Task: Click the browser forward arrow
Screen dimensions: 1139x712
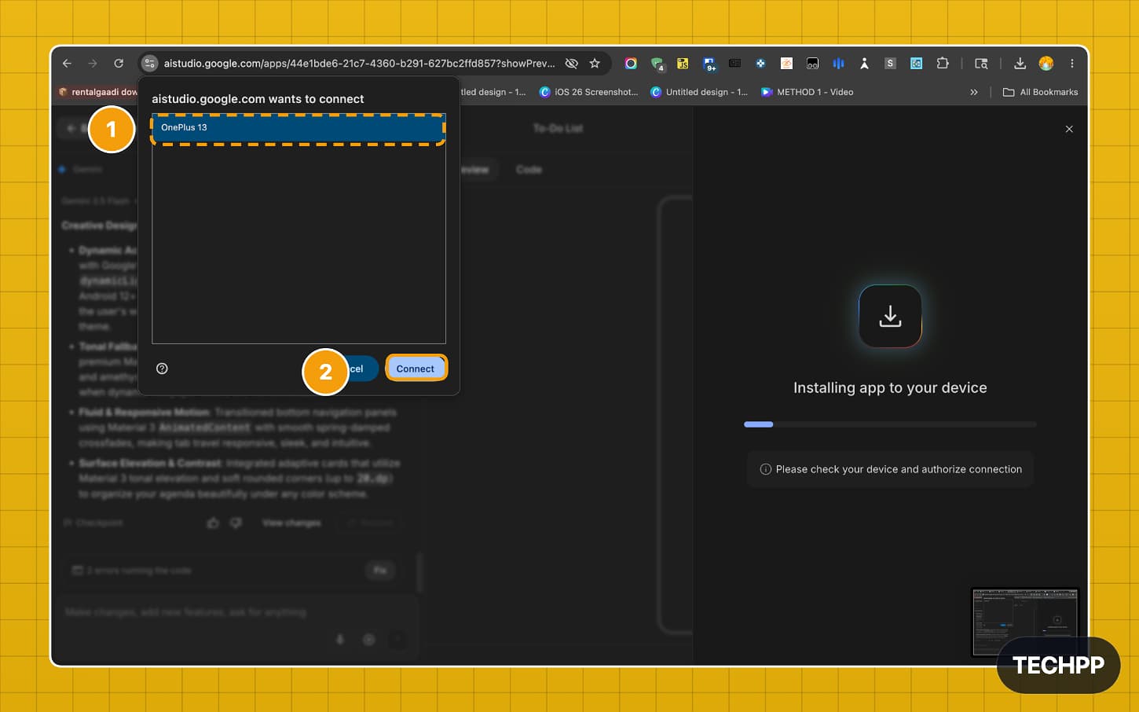Action: coord(93,64)
